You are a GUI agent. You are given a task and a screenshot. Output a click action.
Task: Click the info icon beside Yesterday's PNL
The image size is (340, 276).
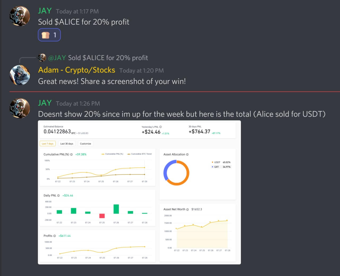(160, 127)
